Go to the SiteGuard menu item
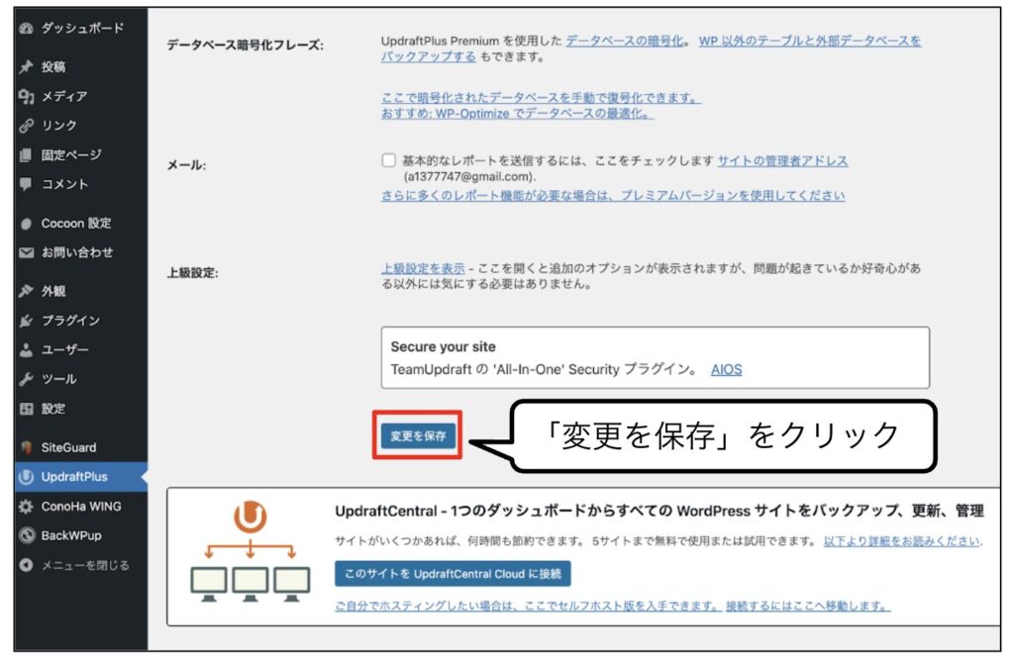Viewport: 1014px width, 662px height. [81, 447]
